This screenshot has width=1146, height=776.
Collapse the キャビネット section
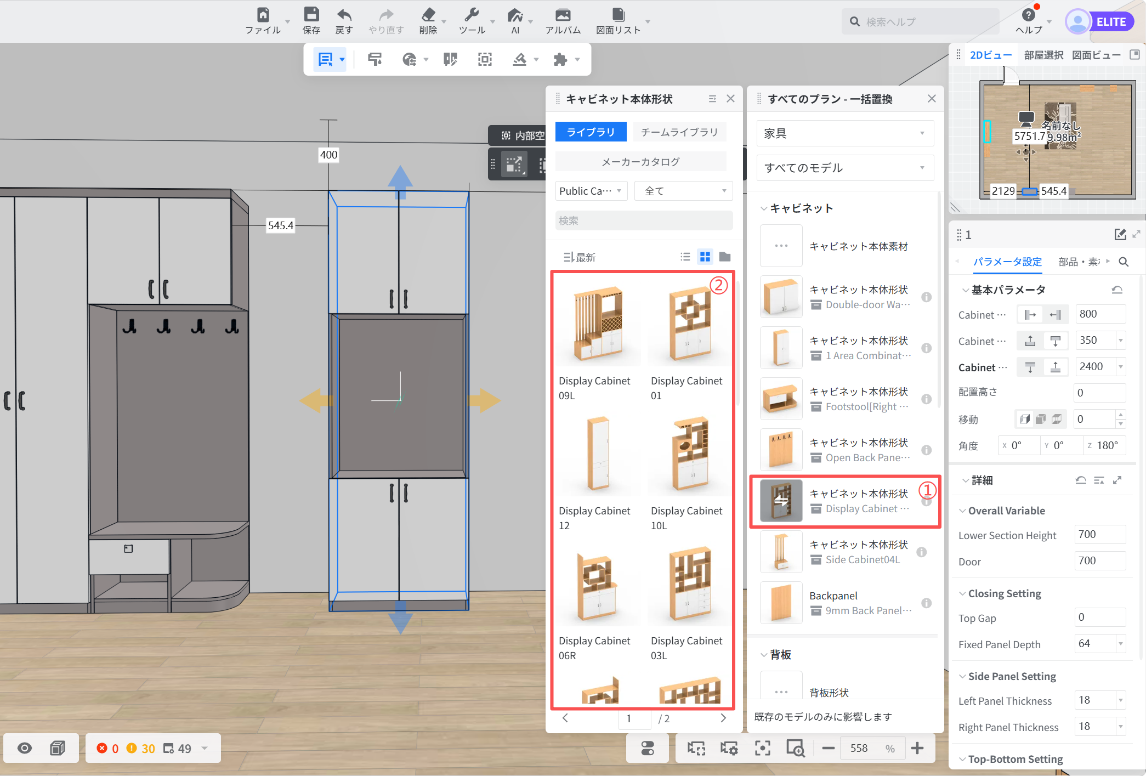(763, 208)
